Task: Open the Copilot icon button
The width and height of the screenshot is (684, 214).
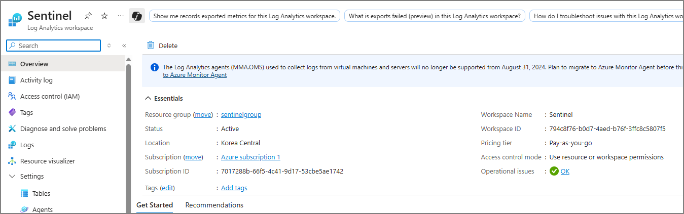Action: click(x=137, y=16)
